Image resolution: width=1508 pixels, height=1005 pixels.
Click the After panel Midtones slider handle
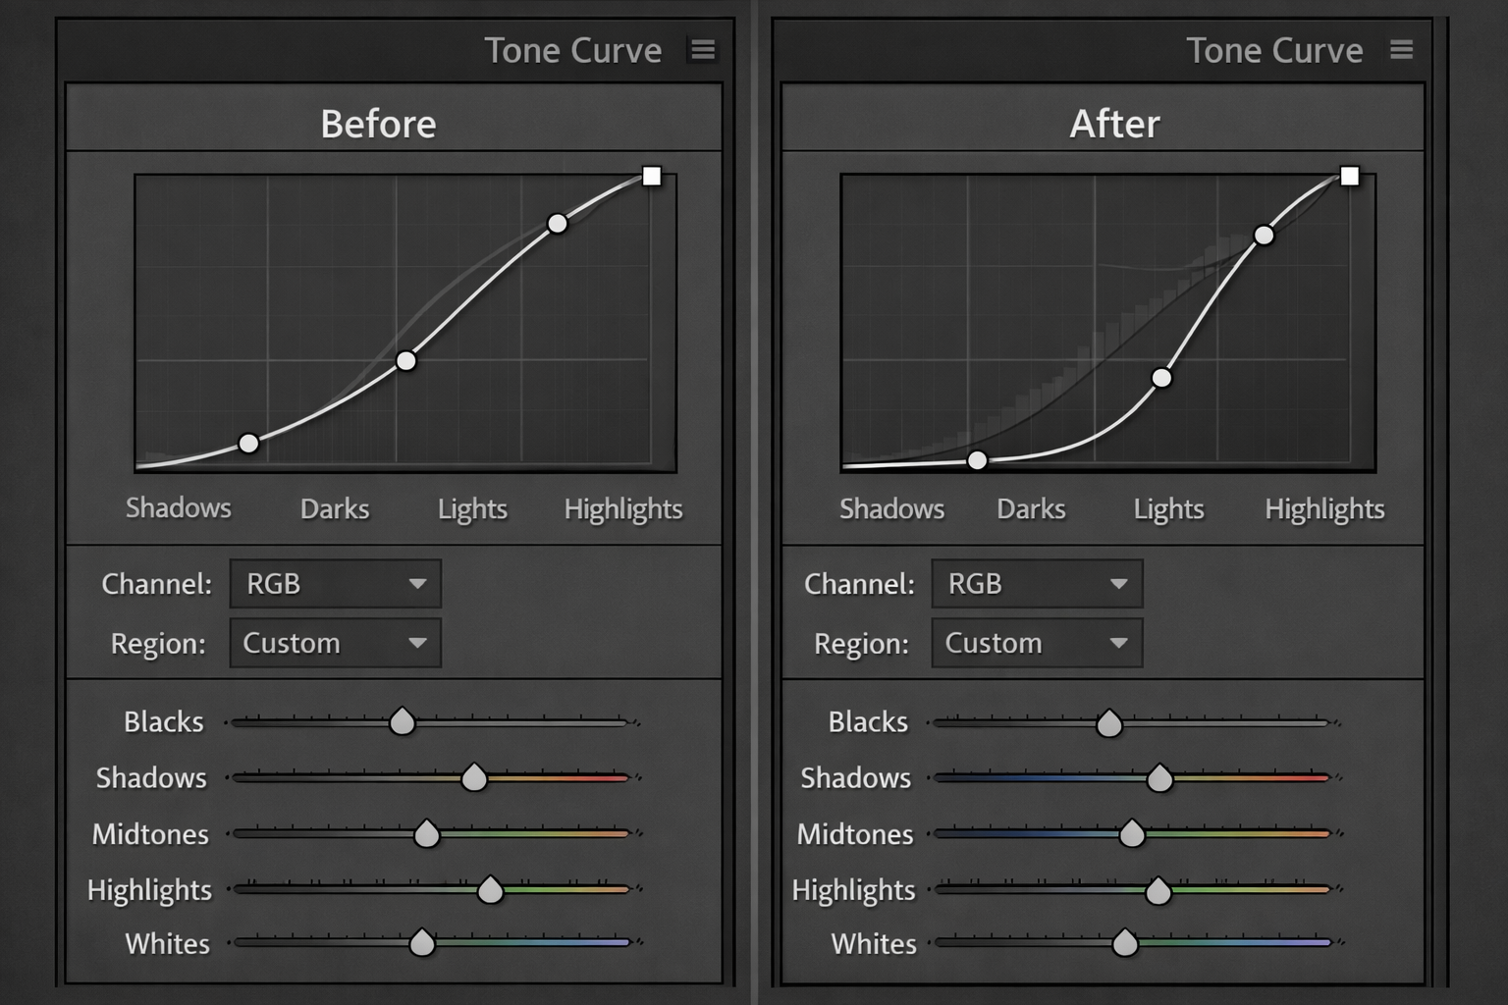pos(1132,834)
